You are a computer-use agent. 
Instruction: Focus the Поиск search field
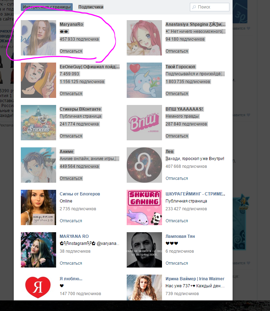(x=210, y=7)
